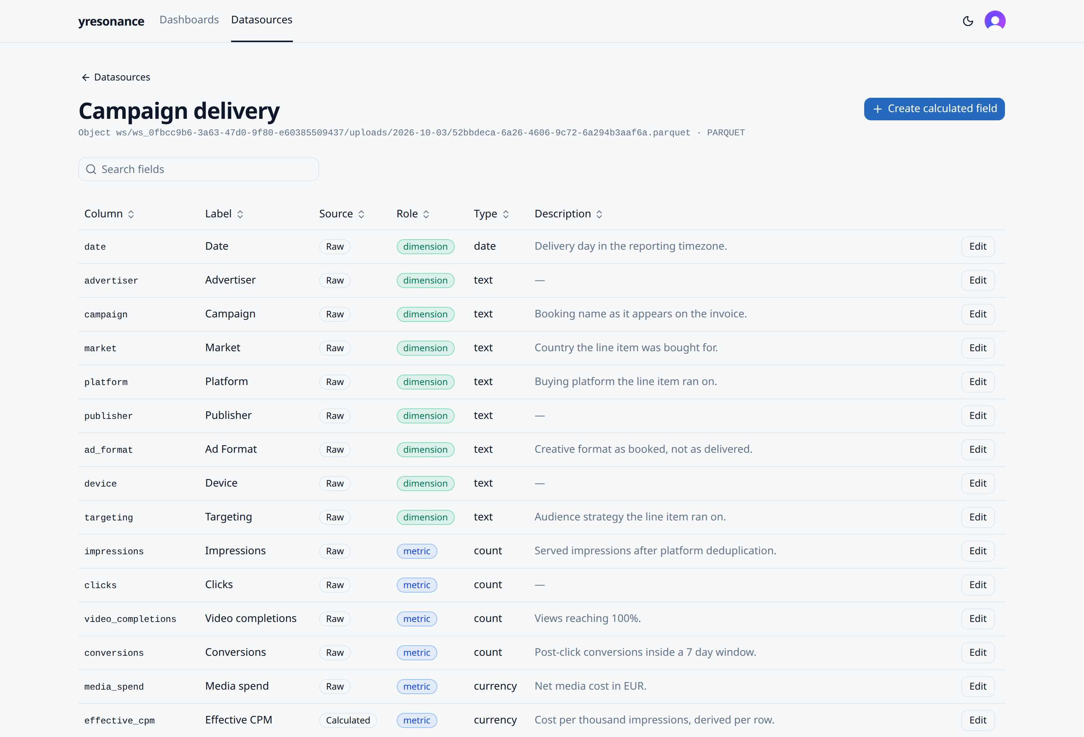Edit the media_spend field
This screenshot has width=1084, height=737.
[x=977, y=686]
